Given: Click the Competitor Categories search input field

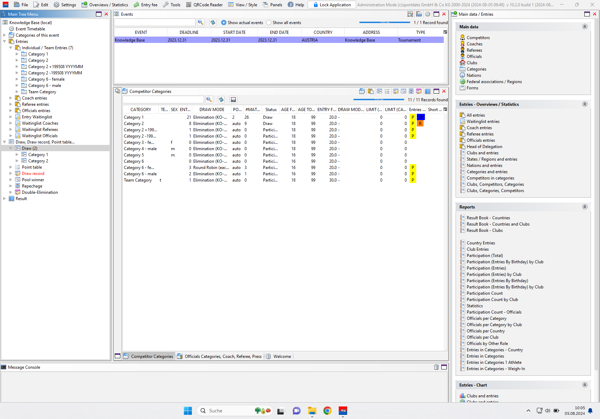Looking at the screenshot, I should (x=163, y=100).
